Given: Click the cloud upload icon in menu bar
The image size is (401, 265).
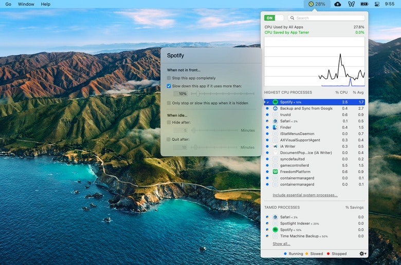Looking at the screenshot, I should [338, 4].
